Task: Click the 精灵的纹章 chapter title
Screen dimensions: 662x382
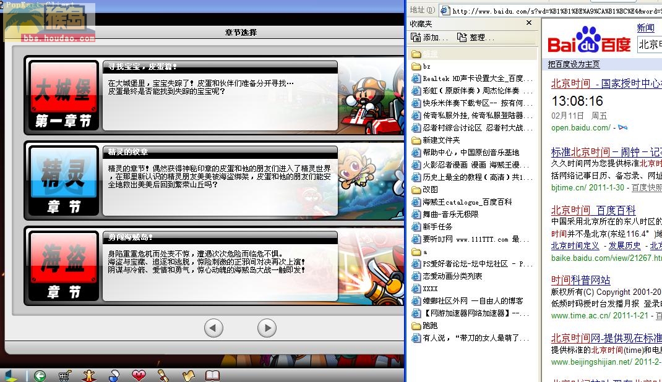Action: (128, 152)
